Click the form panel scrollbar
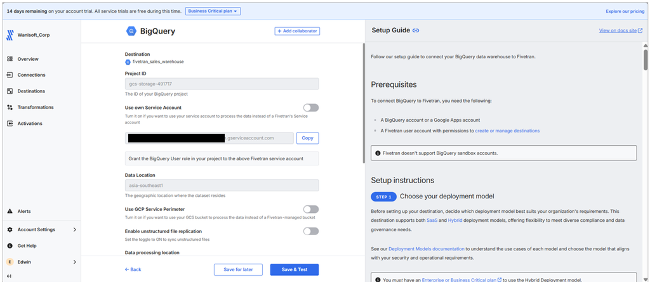Image resolution: width=650 pixels, height=282 pixels. click(x=364, y=103)
